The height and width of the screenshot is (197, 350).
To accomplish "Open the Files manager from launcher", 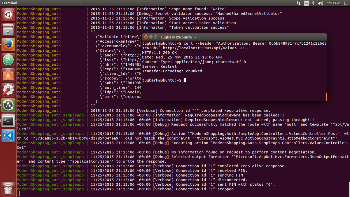I will (8, 29).
